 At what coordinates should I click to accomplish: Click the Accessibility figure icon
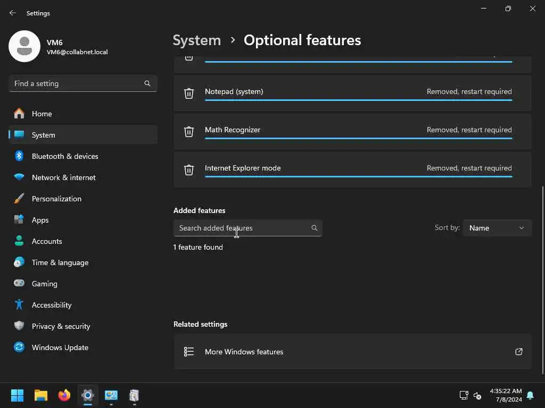pyautogui.click(x=19, y=304)
